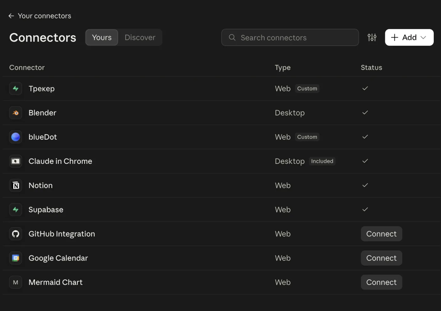
Task: Connect the GitHub Integration connector
Action: point(381,234)
